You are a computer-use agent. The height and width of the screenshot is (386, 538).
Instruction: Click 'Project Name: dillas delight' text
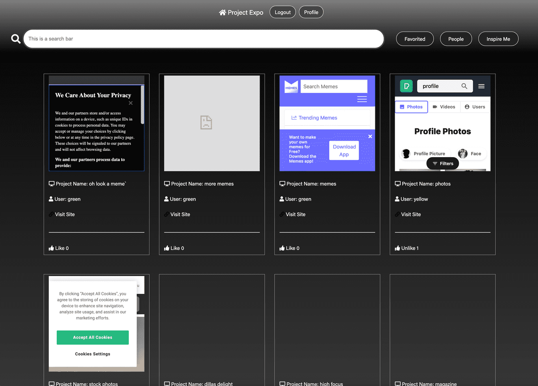(x=202, y=384)
